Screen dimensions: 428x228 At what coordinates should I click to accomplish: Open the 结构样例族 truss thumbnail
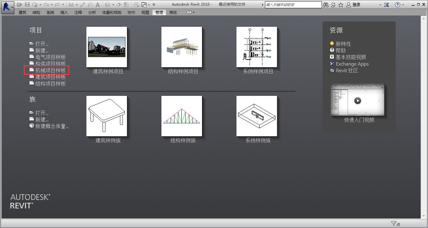point(182,116)
